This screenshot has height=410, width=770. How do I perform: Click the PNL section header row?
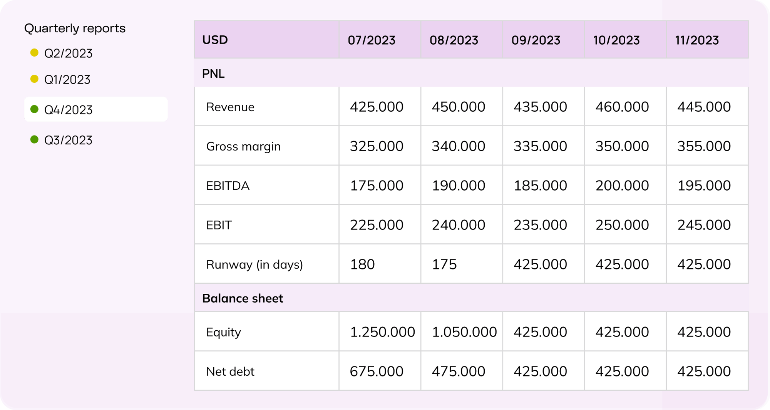tap(471, 73)
